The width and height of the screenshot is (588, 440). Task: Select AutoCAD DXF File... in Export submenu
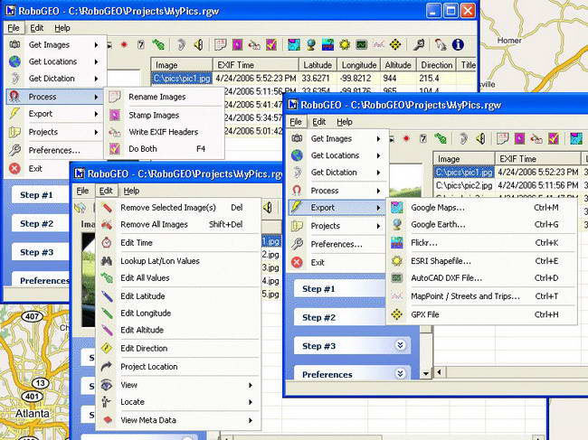pyautogui.click(x=481, y=278)
